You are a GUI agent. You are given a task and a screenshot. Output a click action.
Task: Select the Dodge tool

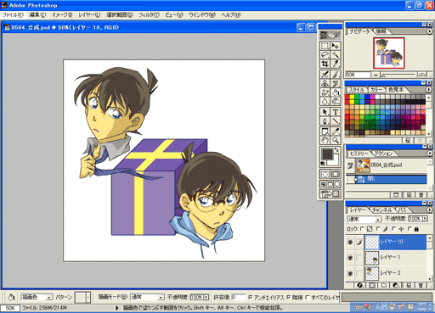pos(336,101)
